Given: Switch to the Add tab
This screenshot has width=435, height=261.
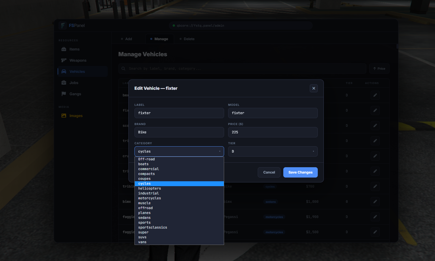Looking at the screenshot, I should pos(126,39).
